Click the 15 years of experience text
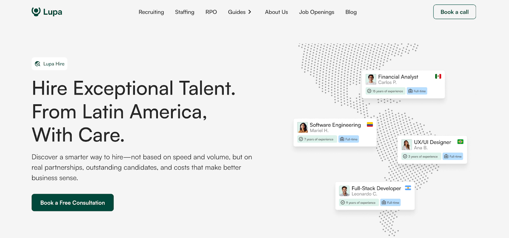The image size is (509, 238). tap(387, 91)
